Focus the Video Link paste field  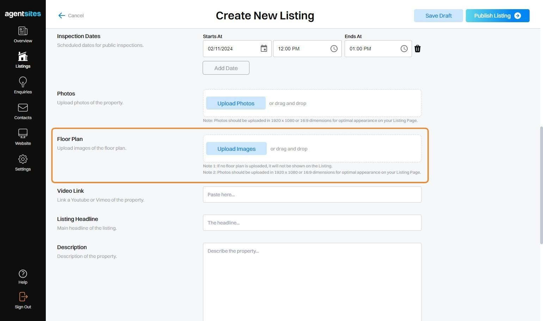[x=312, y=195]
